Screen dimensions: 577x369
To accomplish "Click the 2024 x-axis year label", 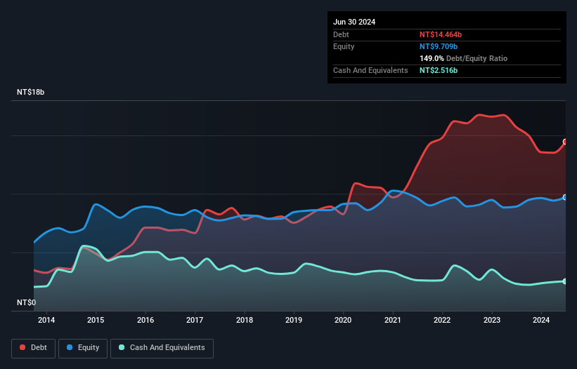I will coord(542,321).
